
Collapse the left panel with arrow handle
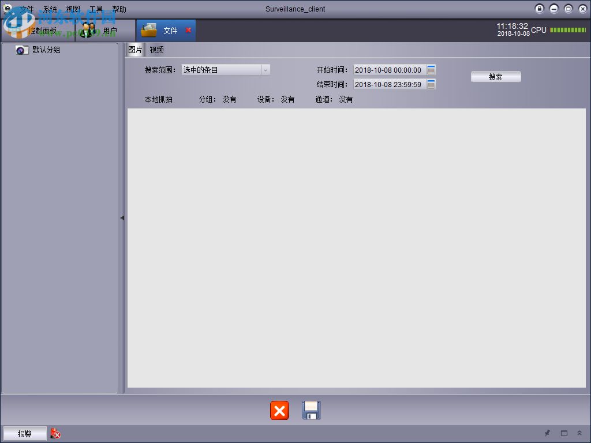pos(122,217)
